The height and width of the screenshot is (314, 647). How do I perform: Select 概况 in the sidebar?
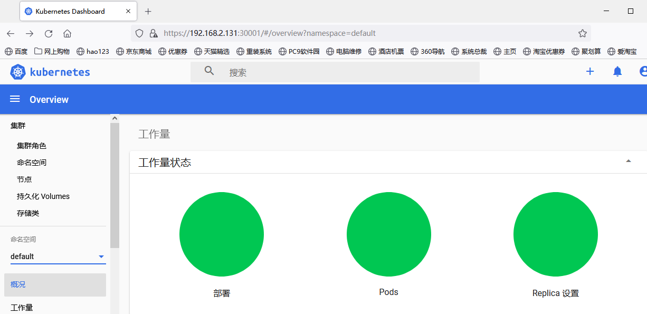55,284
